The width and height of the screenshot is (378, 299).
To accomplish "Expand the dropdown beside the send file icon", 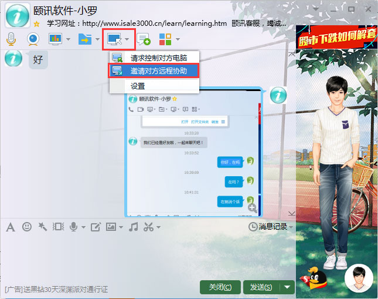I will tap(97, 39).
